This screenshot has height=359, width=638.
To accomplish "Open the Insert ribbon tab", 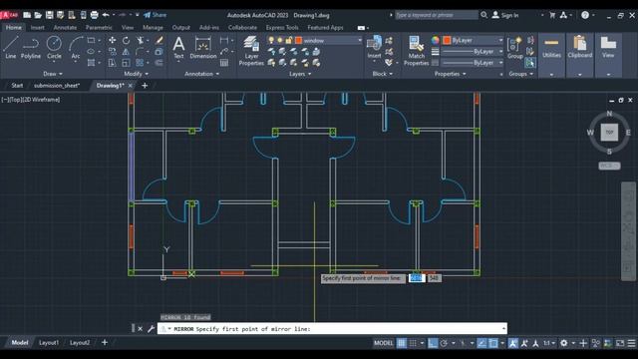I will (x=38, y=27).
